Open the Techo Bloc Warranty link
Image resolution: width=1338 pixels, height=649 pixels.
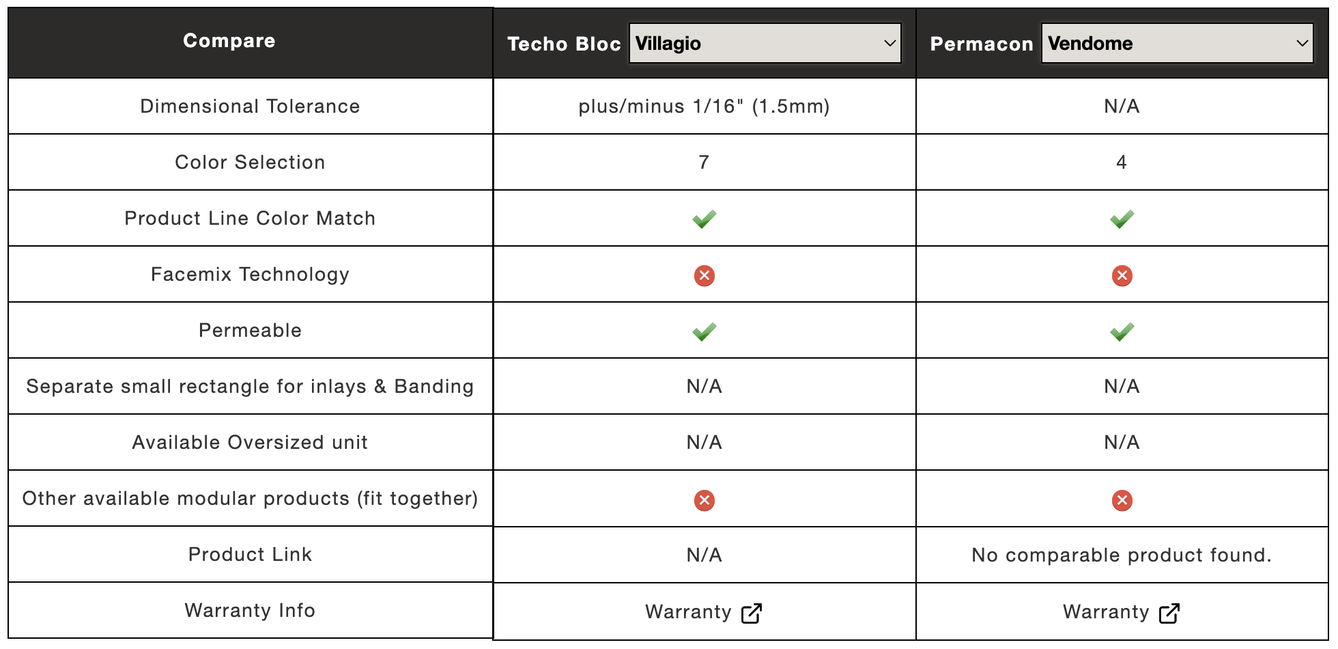tap(704, 612)
